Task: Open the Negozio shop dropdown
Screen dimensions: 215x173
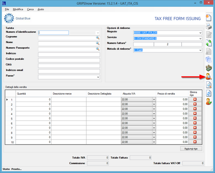Action: click(x=200, y=33)
